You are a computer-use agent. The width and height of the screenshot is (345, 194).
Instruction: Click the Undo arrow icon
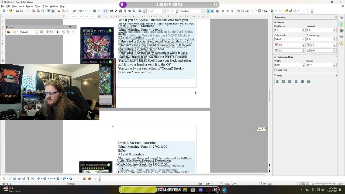click(x=80, y=11)
